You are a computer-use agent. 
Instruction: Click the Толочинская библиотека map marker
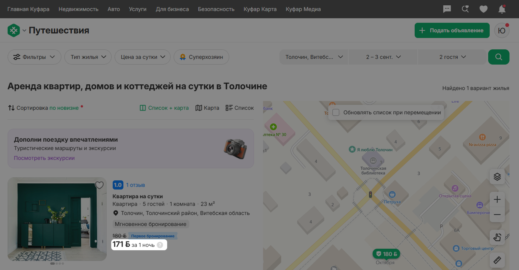point(373,161)
